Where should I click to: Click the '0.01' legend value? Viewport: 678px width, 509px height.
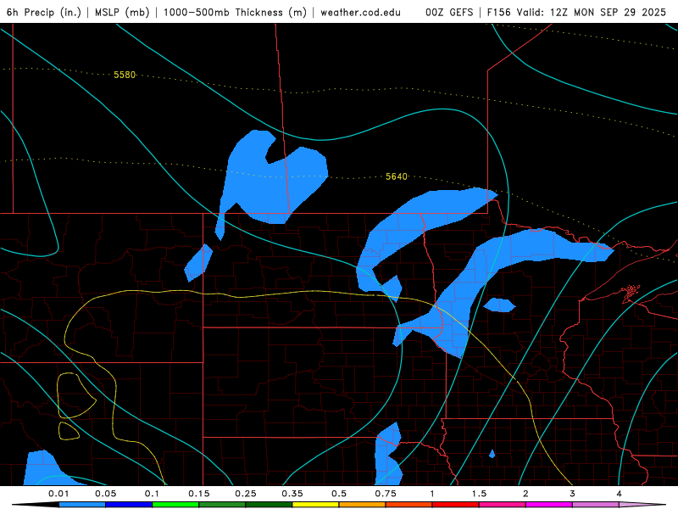tap(58, 494)
